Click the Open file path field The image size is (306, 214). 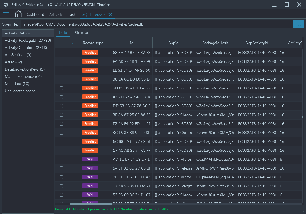pyautogui.click(x=156, y=24)
